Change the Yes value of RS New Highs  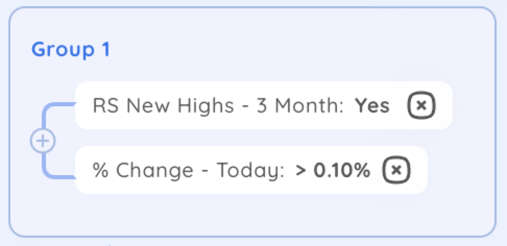[x=372, y=106]
